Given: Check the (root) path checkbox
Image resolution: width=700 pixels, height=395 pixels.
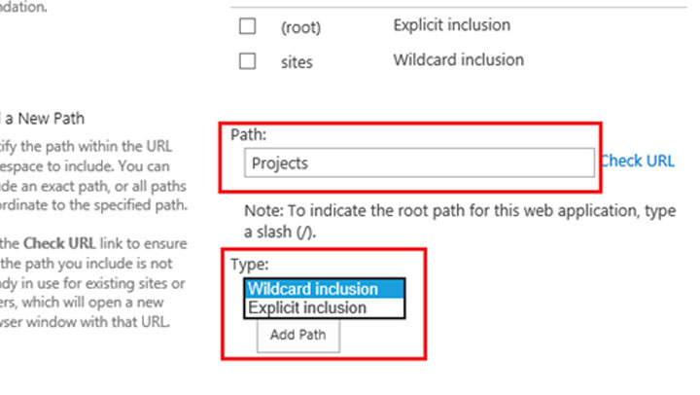Looking at the screenshot, I should tap(248, 26).
